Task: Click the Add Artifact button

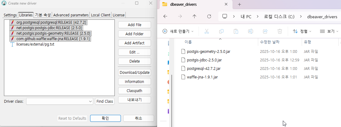Action: click(134, 43)
